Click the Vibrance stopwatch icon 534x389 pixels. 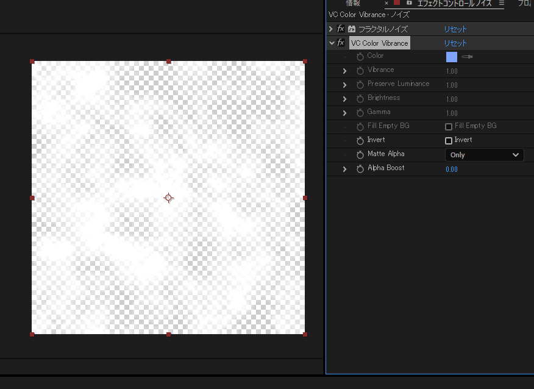tap(360, 71)
